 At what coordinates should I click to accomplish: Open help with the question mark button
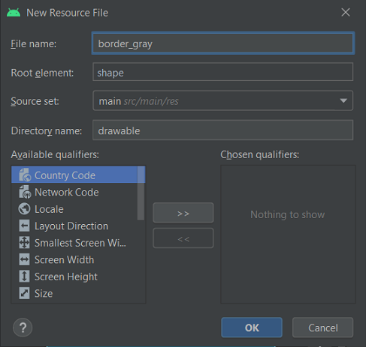(x=23, y=328)
